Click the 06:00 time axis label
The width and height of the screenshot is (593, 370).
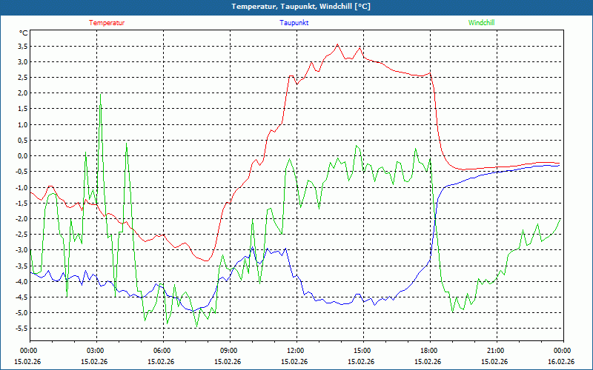tap(162, 351)
